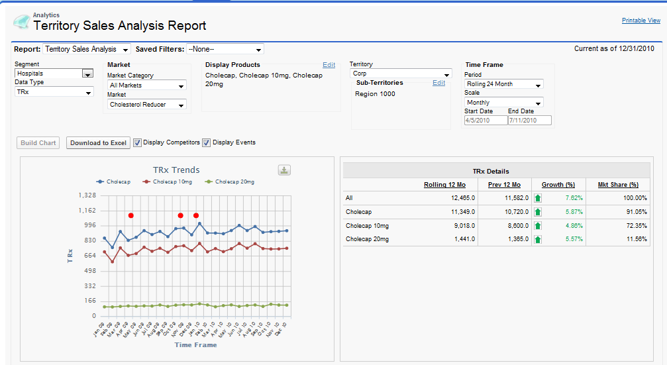The width and height of the screenshot is (667, 365).
Task: Open the Period Rolling 24 Month dropdown
Action: [x=503, y=84]
